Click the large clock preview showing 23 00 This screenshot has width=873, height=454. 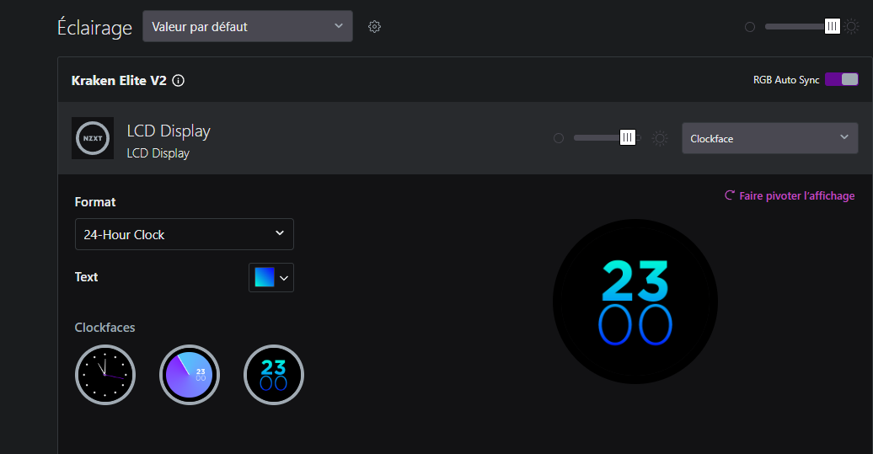pos(635,302)
